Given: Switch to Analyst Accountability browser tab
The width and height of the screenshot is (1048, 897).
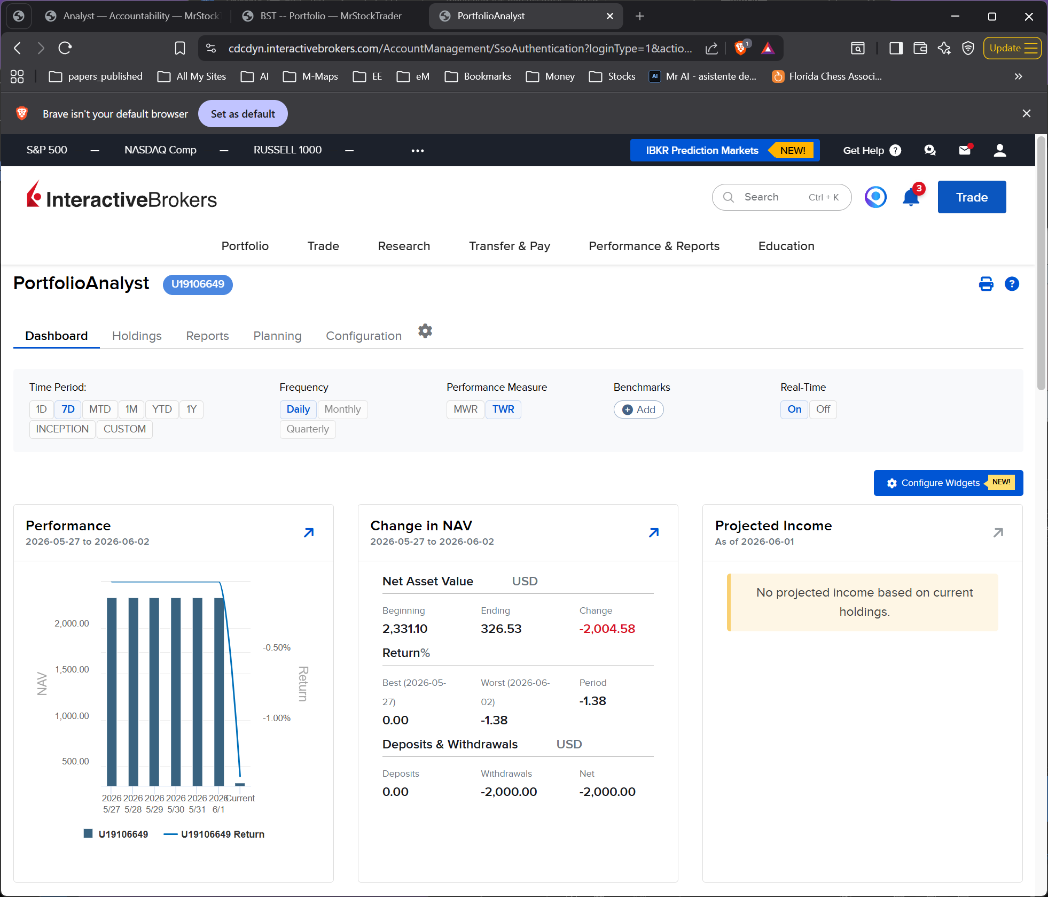Looking at the screenshot, I should tap(132, 16).
